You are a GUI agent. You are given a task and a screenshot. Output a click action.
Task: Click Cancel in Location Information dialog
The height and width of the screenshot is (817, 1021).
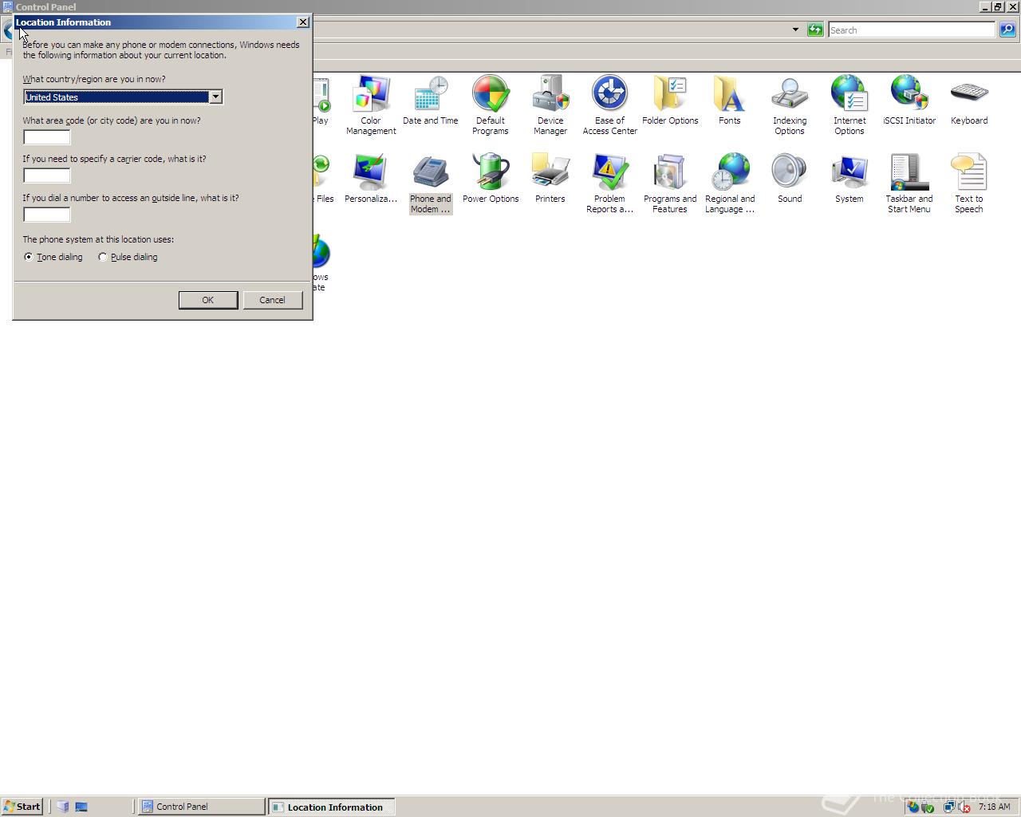coord(272,300)
